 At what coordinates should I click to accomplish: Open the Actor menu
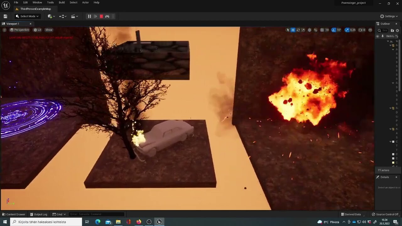pos(85,3)
